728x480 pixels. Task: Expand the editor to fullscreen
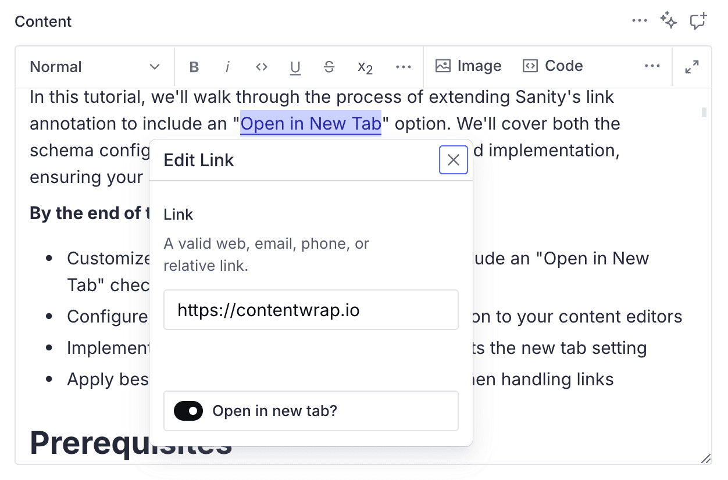point(691,66)
